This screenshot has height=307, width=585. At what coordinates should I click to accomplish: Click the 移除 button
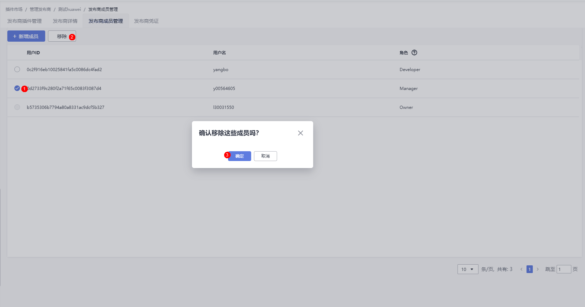click(62, 36)
